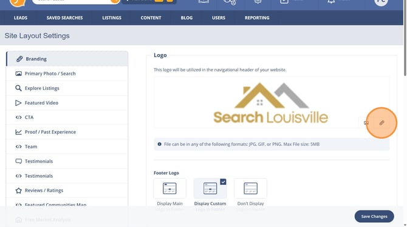Click the 'Site Layout Settings' heading
The height and width of the screenshot is (227, 407).
37,36
